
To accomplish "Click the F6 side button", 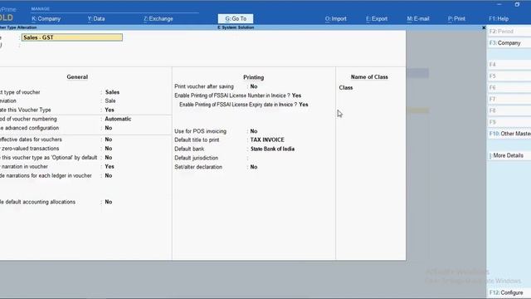I will point(509,87).
